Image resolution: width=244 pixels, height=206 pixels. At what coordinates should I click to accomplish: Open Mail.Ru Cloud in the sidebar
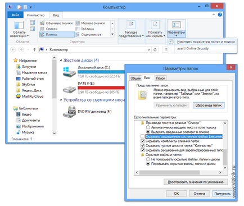click(30, 97)
